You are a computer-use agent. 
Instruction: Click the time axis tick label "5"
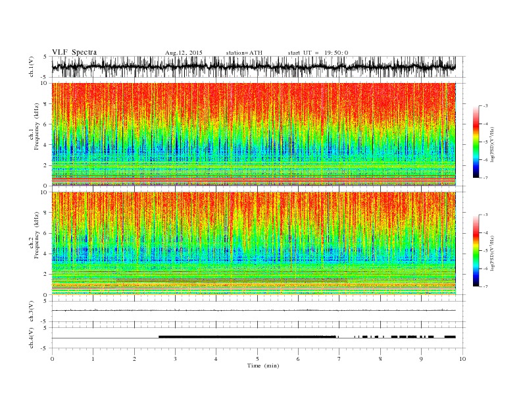coord(257,359)
